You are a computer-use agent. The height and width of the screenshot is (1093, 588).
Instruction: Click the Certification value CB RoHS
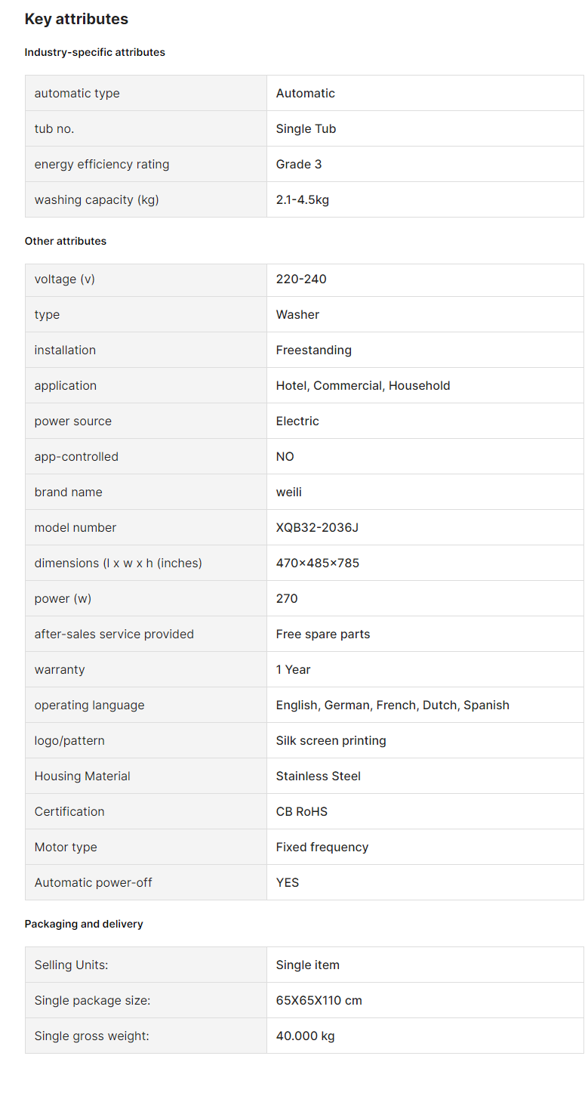click(x=302, y=811)
